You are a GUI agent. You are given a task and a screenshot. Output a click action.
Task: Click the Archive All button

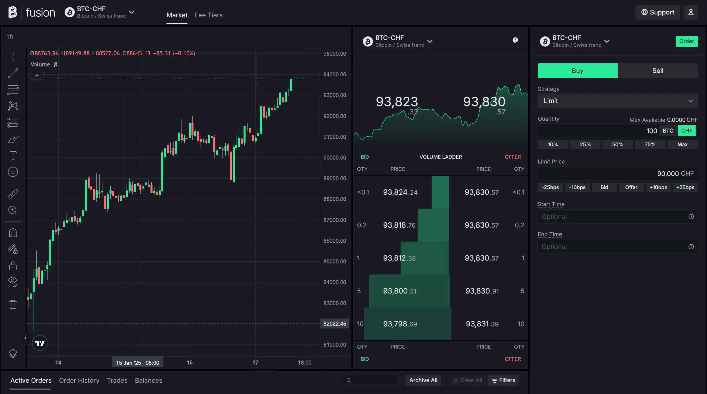point(423,380)
